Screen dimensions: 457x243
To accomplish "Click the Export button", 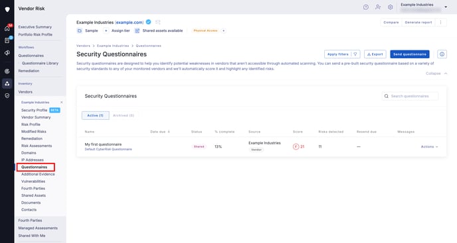I will click(375, 54).
